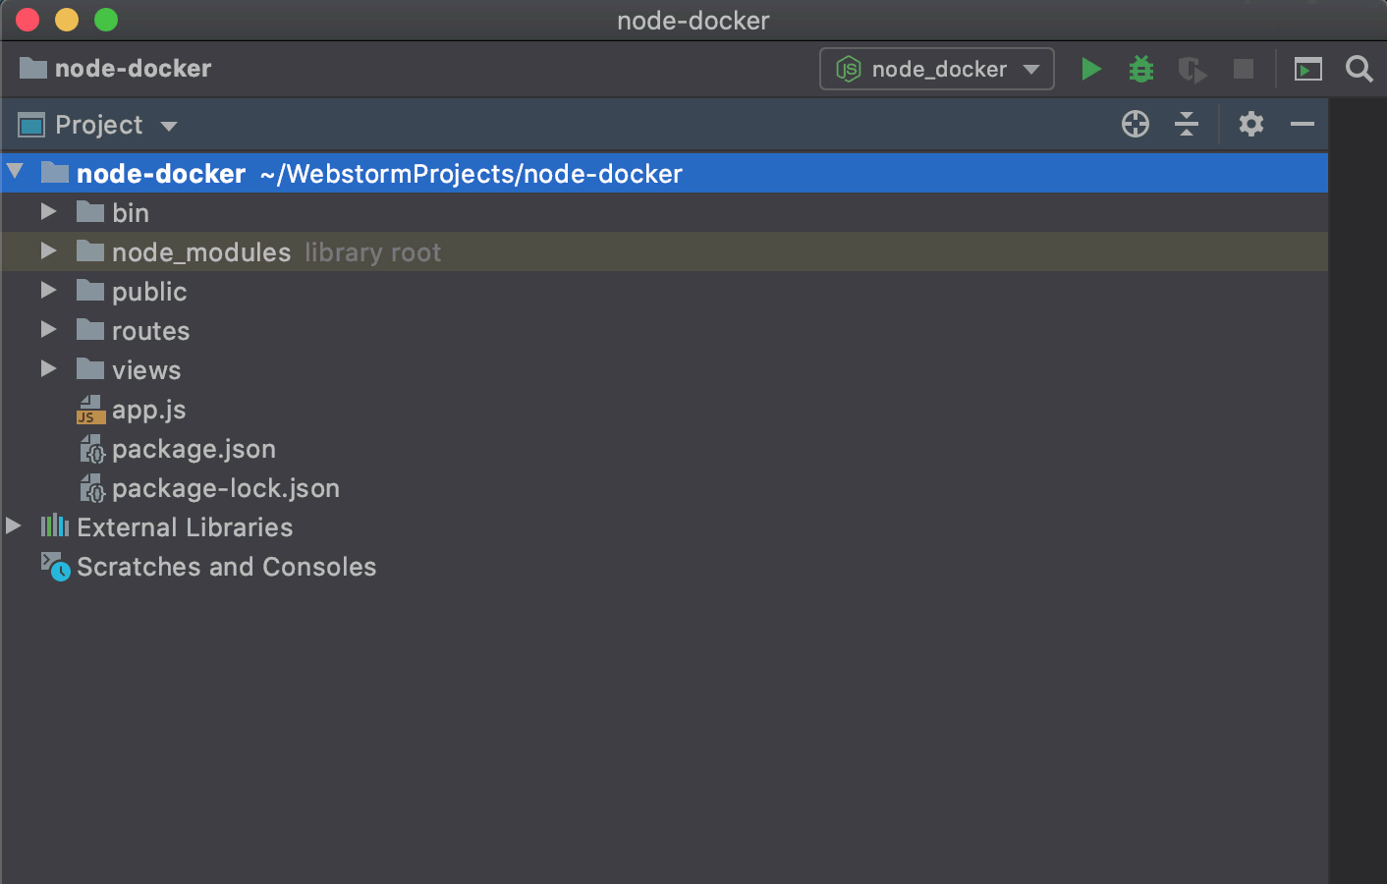Open Project panel settings gear

coord(1249,124)
